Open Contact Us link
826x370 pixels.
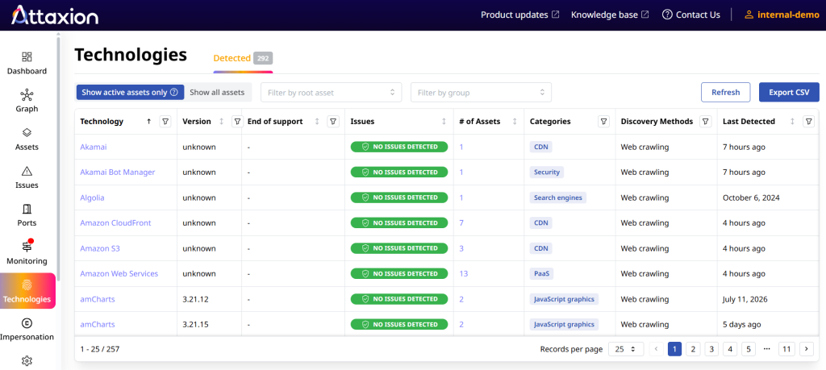(690, 15)
